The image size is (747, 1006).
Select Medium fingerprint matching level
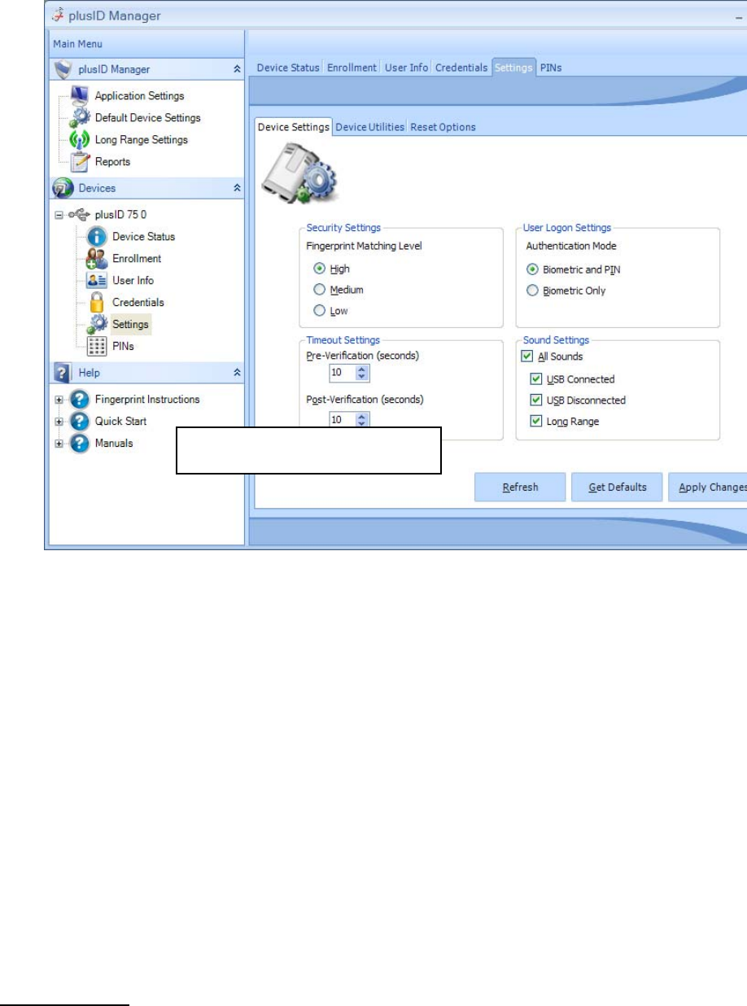pos(320,290)
